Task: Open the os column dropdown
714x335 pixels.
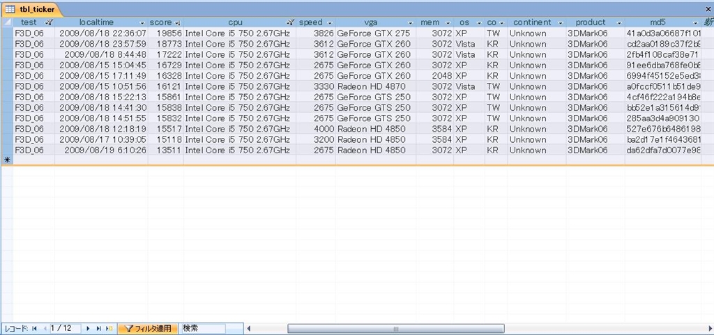Action: pyautogui.click(x=479, y=23)
